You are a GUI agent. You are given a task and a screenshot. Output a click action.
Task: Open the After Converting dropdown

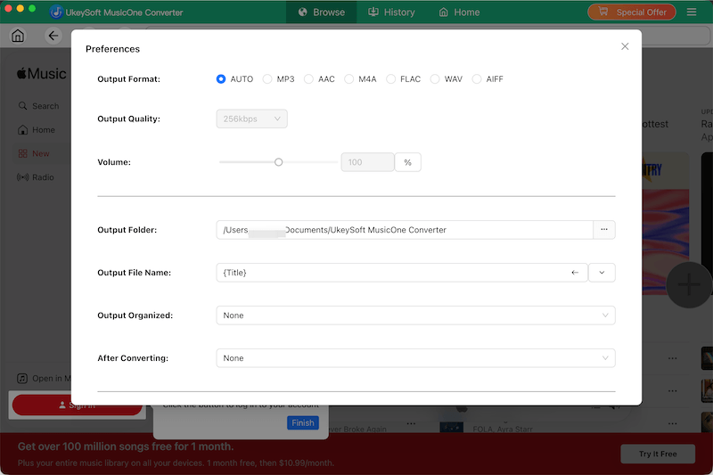pos(415,358)
